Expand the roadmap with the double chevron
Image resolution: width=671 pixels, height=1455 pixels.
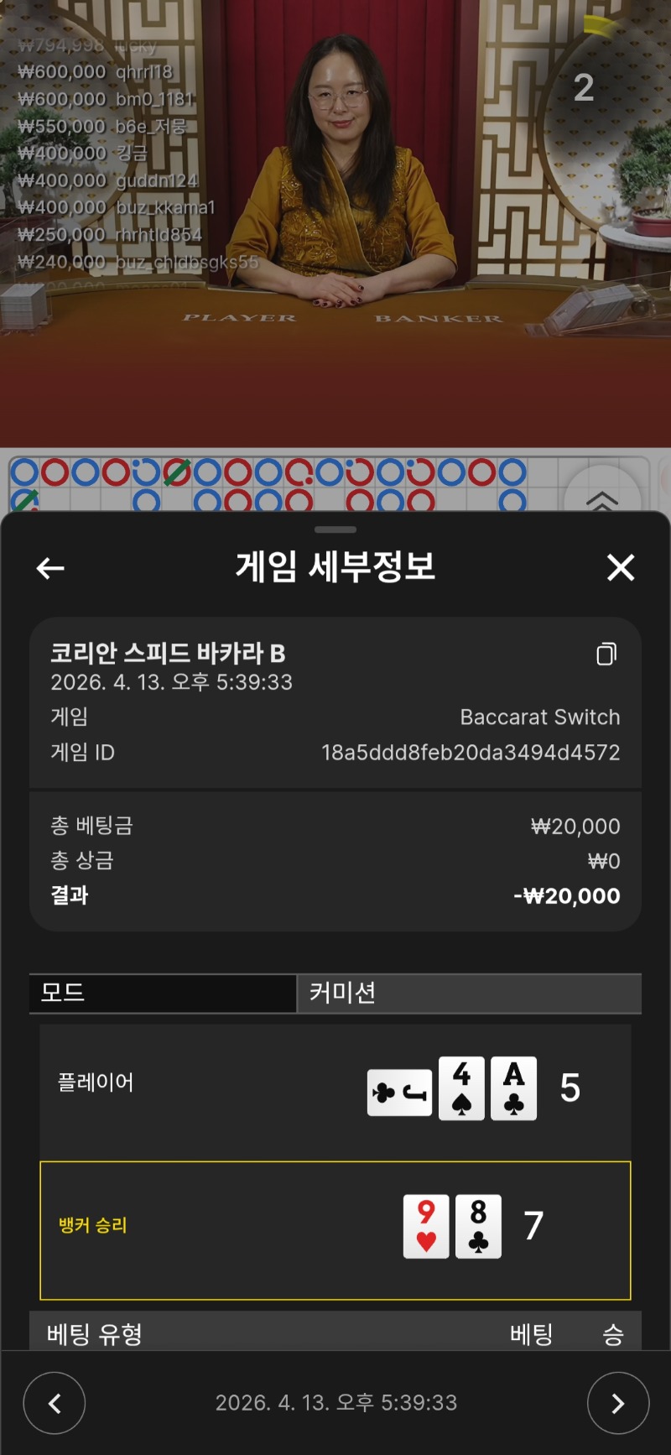pos(602,498)
